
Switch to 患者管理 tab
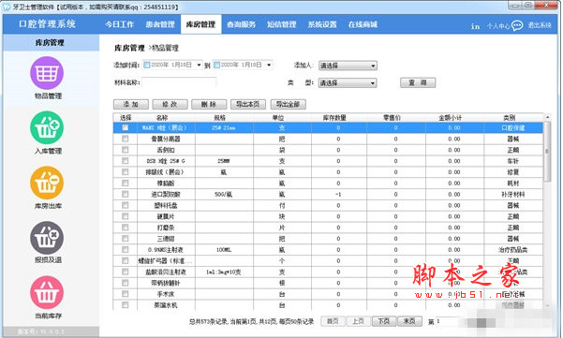tap(160, 24)
